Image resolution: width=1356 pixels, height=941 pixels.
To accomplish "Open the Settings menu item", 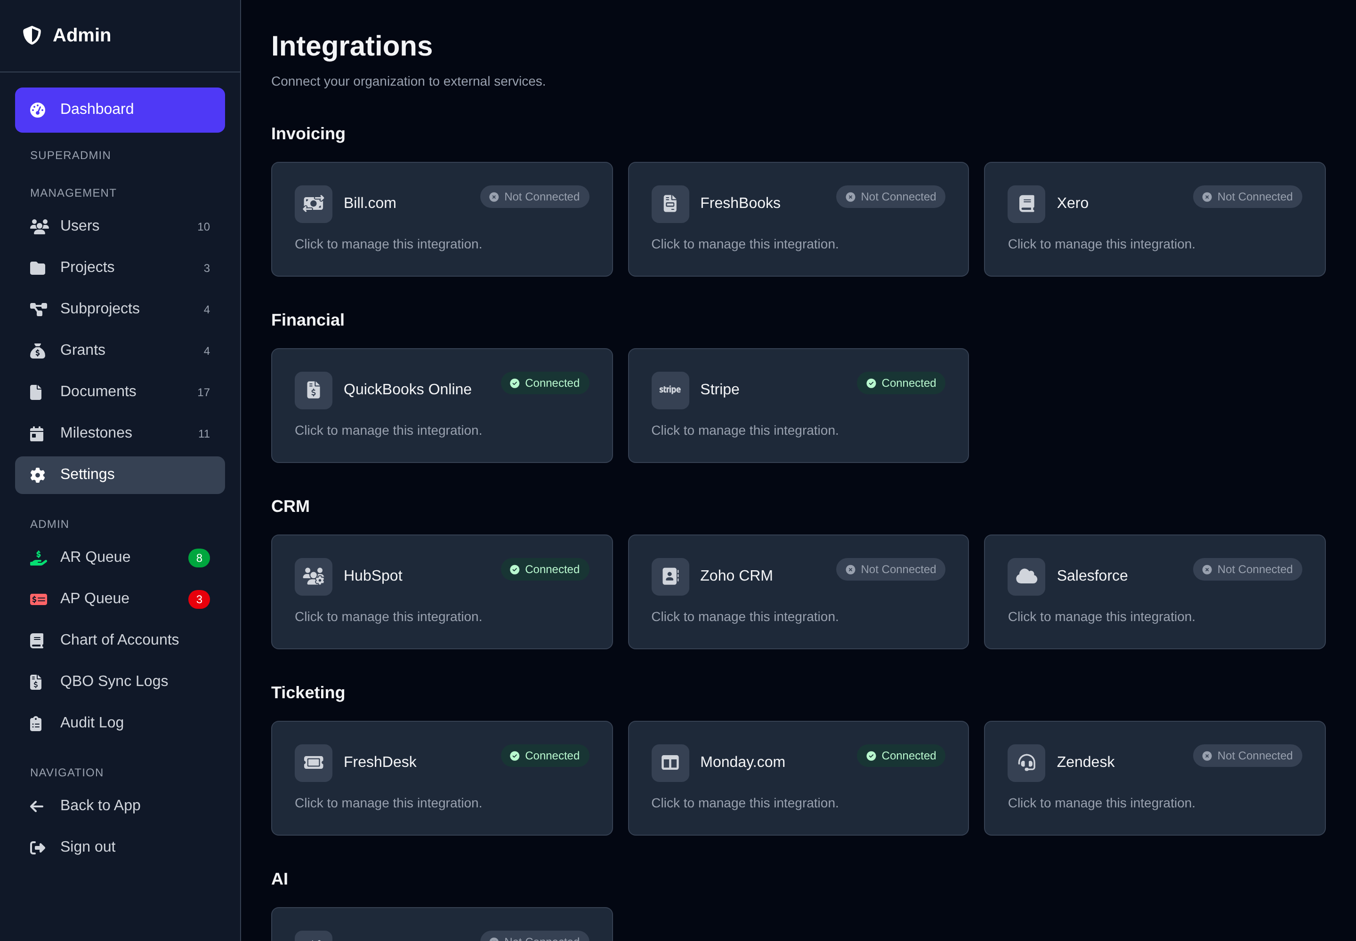I will point(120,475).
